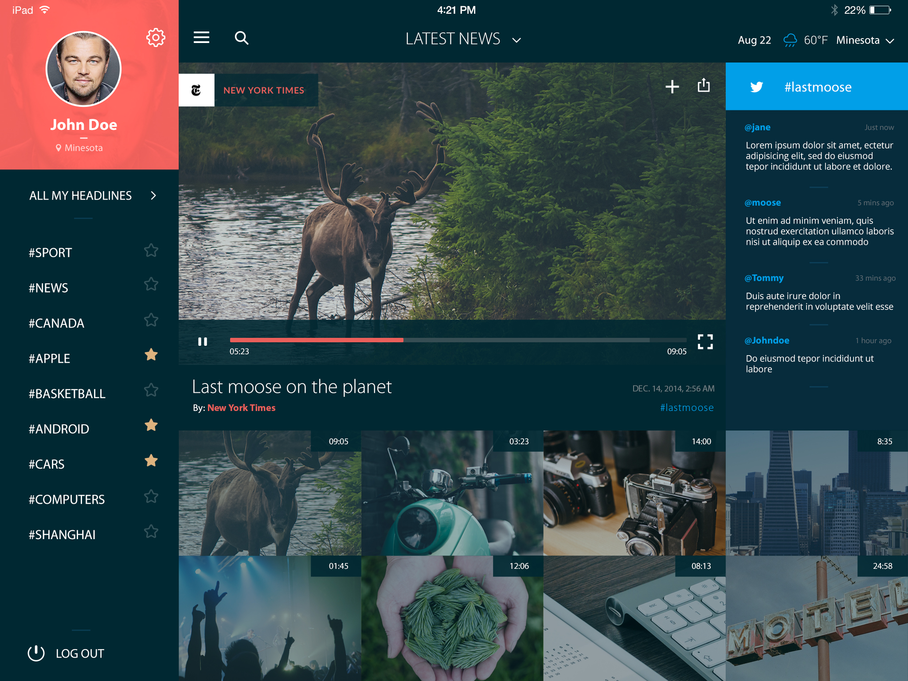Expand ALL MY HEADLINES chevron

click(x=153, y=196)
